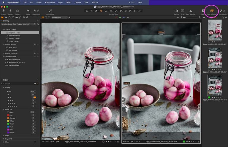Add new layer plus next to Background
This screenshot has height=147, width=228.
pyautogui.click(x=69, y=17)
